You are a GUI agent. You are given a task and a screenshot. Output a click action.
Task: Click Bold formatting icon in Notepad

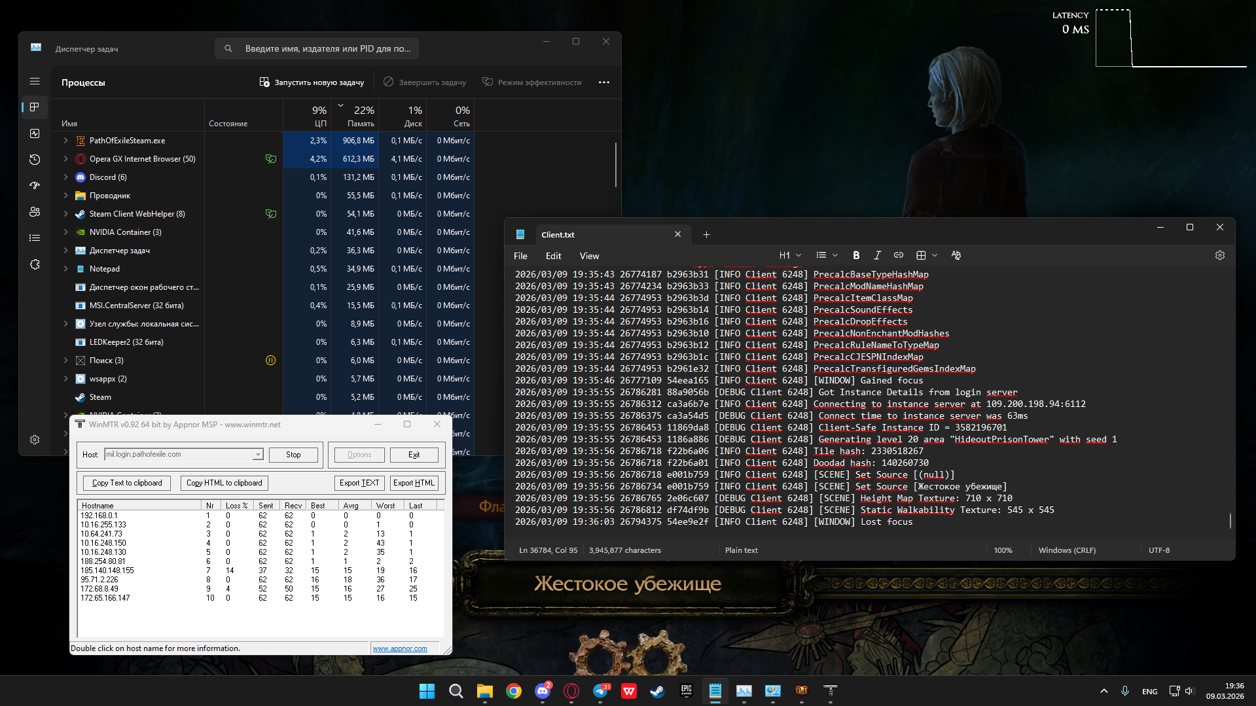point(855,255)
